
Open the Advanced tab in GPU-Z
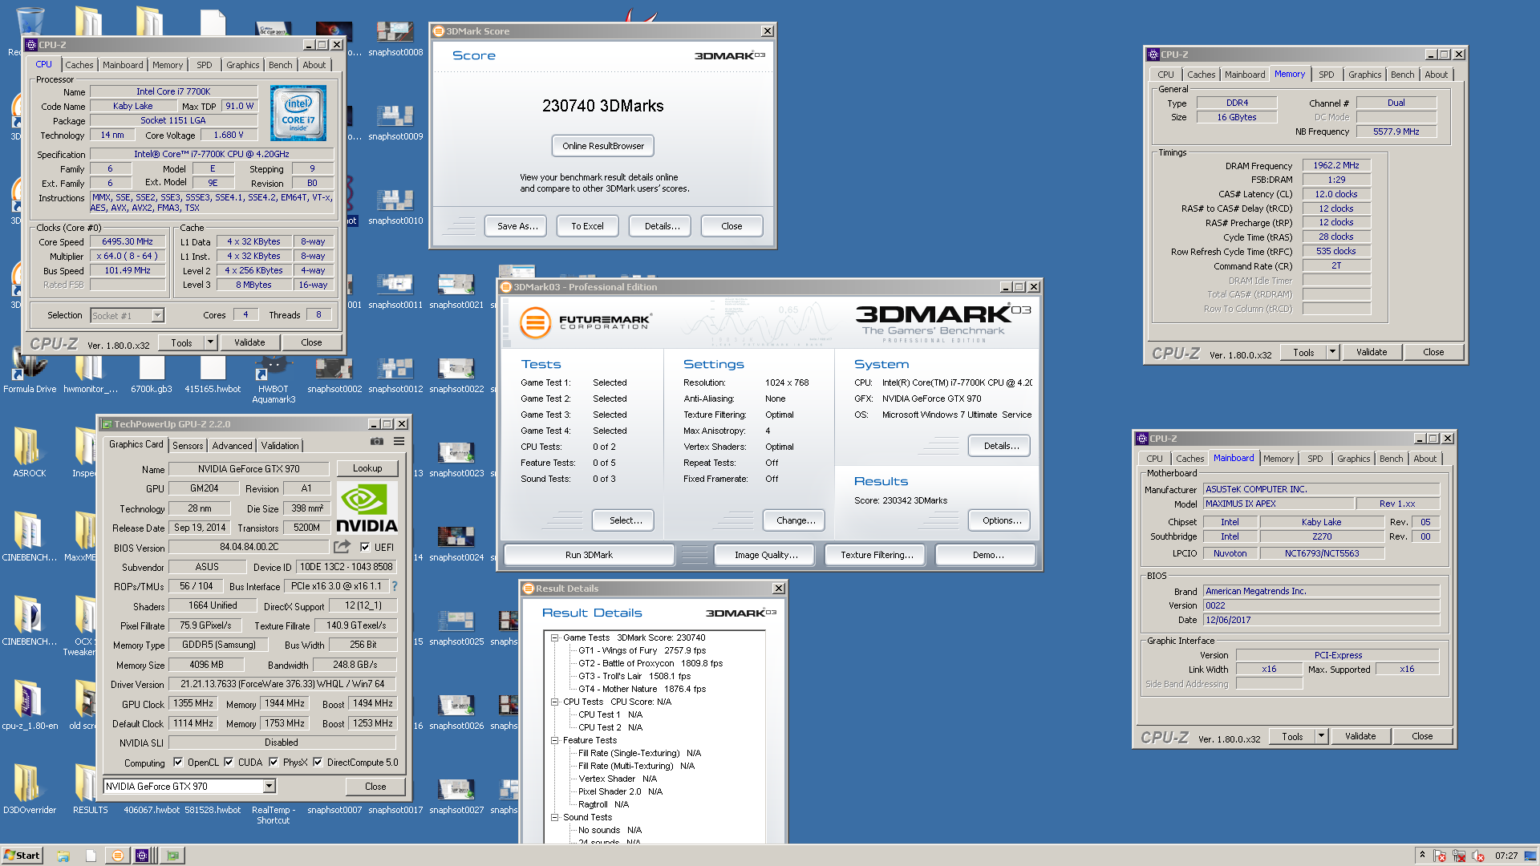(x=233, y=446)
